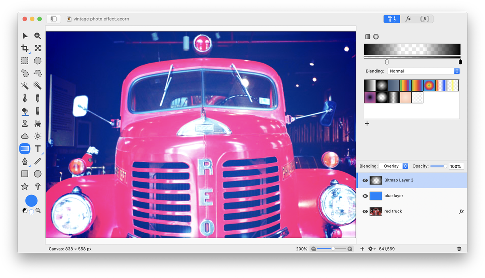Select the Text tool

tap(38, 149)
